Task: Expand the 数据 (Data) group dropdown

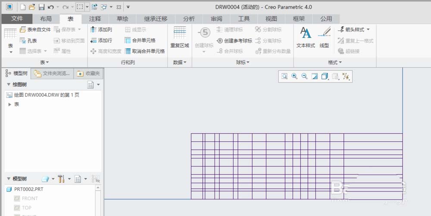Action: coord(180,63)
